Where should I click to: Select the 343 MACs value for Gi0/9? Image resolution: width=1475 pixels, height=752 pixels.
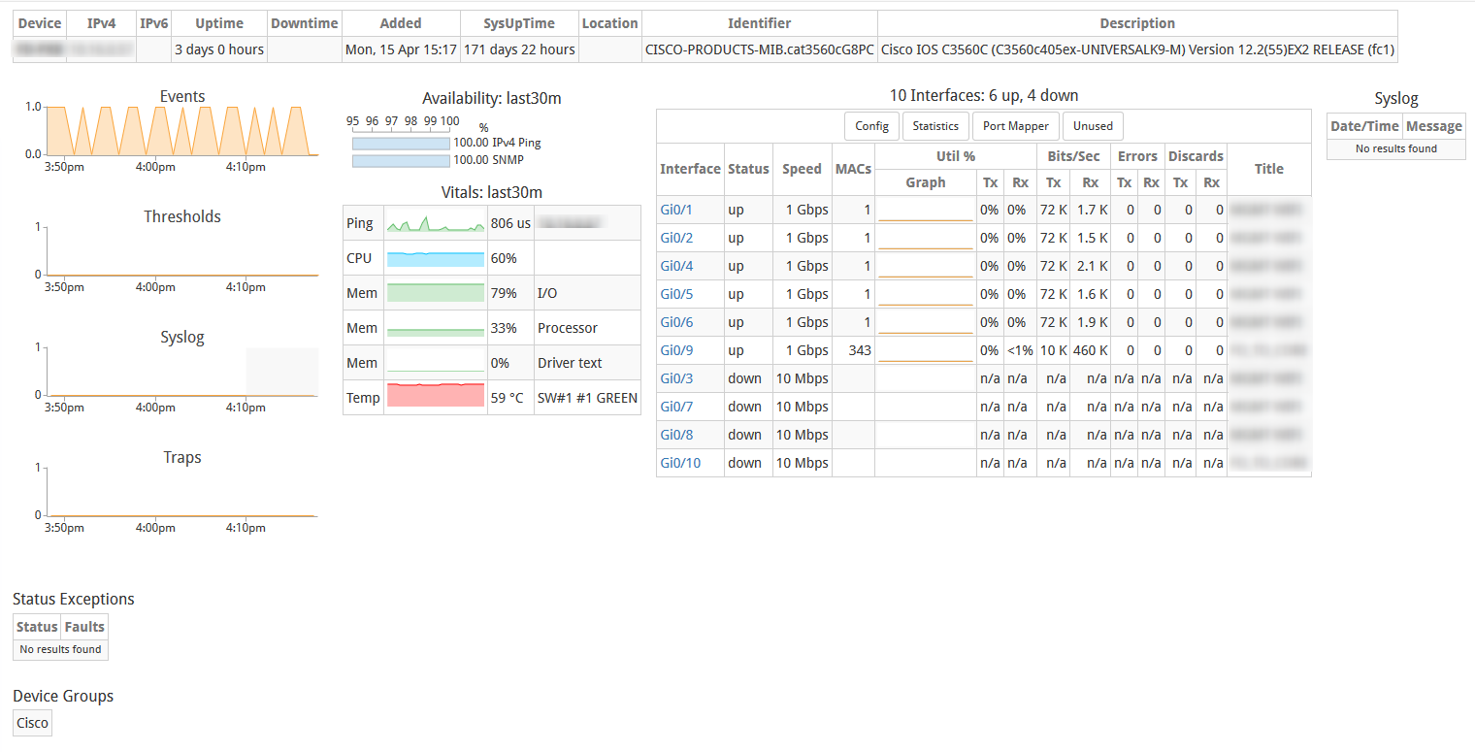tap(859, 350)
